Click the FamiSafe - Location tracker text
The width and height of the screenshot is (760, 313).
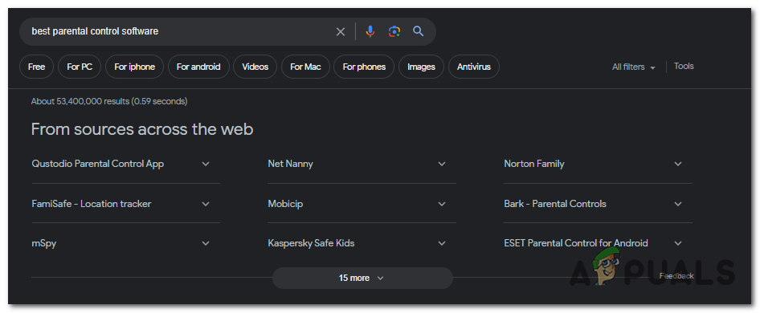pyautogui.click(x=91, y=204)
